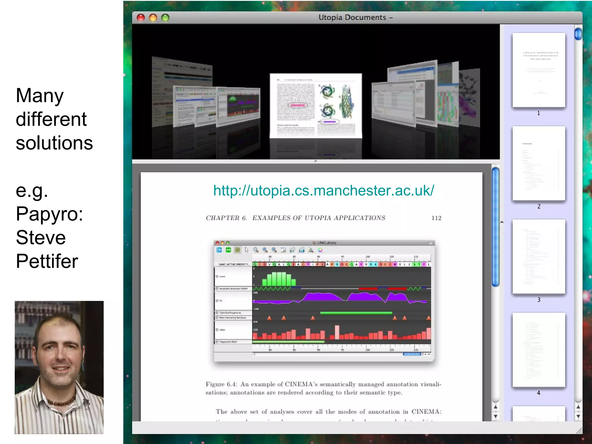Click the first magnifying glass zoom icon
Screen dimensions: 592x444
(256, 250)
